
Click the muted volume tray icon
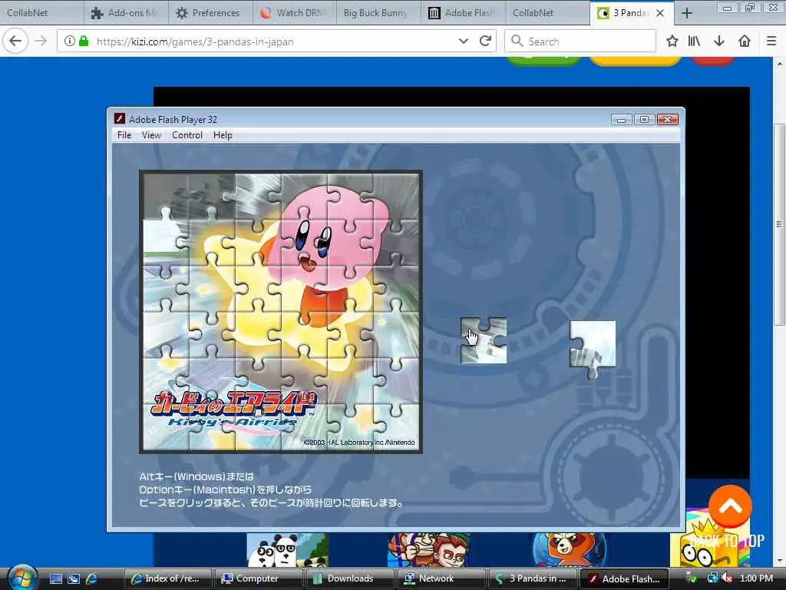tap(728, 578)
